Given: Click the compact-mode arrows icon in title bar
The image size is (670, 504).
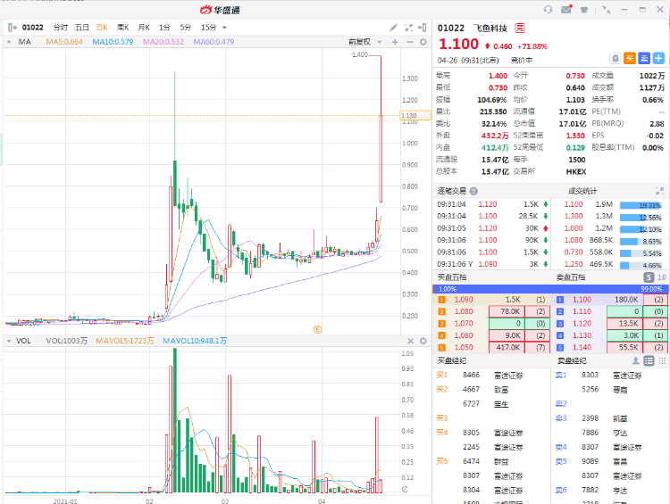Looking at the screenshot, I should pos(606,10).
